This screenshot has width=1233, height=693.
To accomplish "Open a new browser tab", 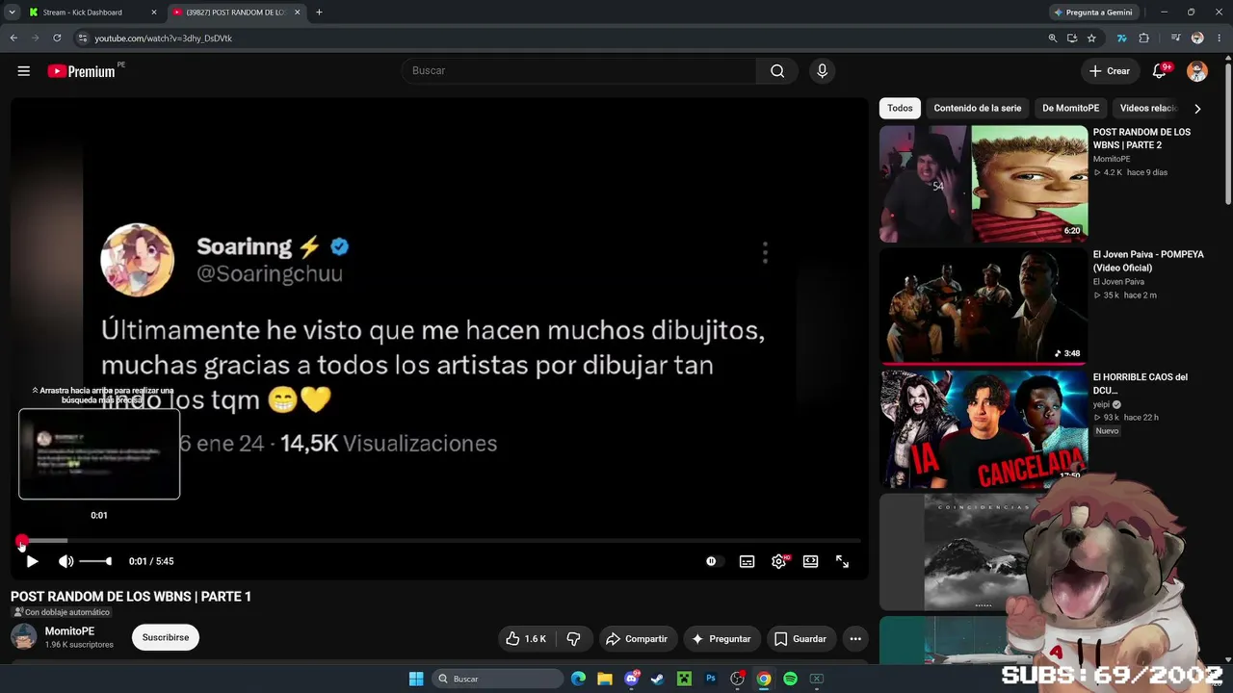I will [319, 13].
